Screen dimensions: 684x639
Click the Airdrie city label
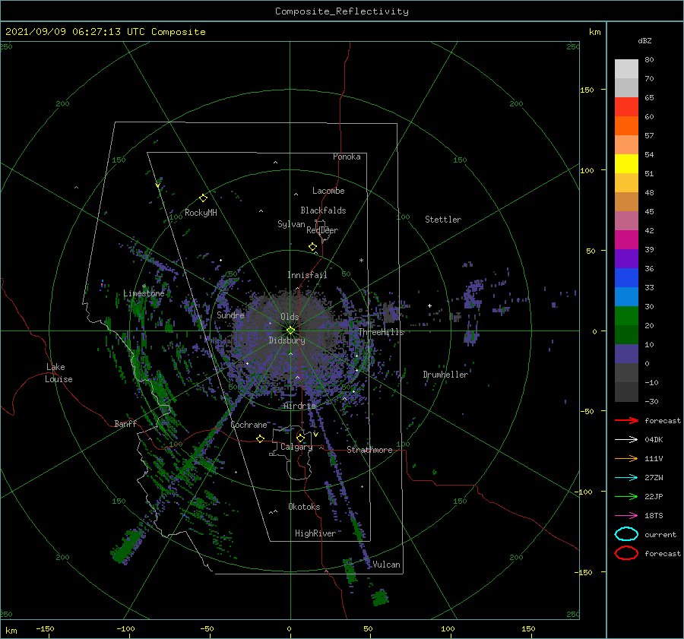(299, 406)
